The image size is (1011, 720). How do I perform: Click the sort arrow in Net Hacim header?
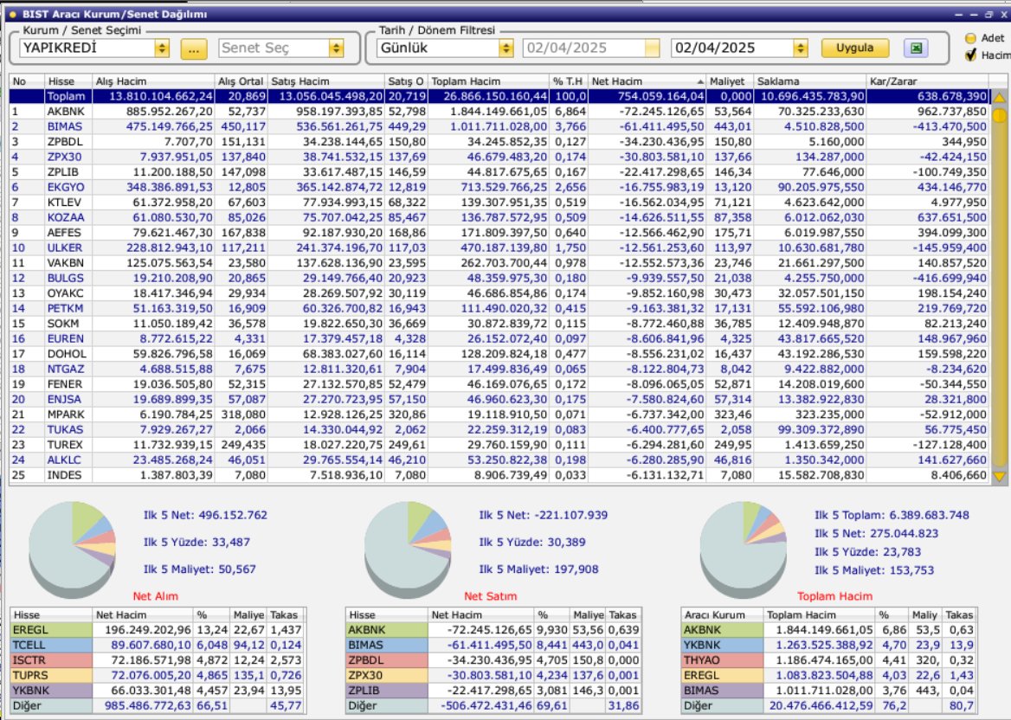click(700, 82)
